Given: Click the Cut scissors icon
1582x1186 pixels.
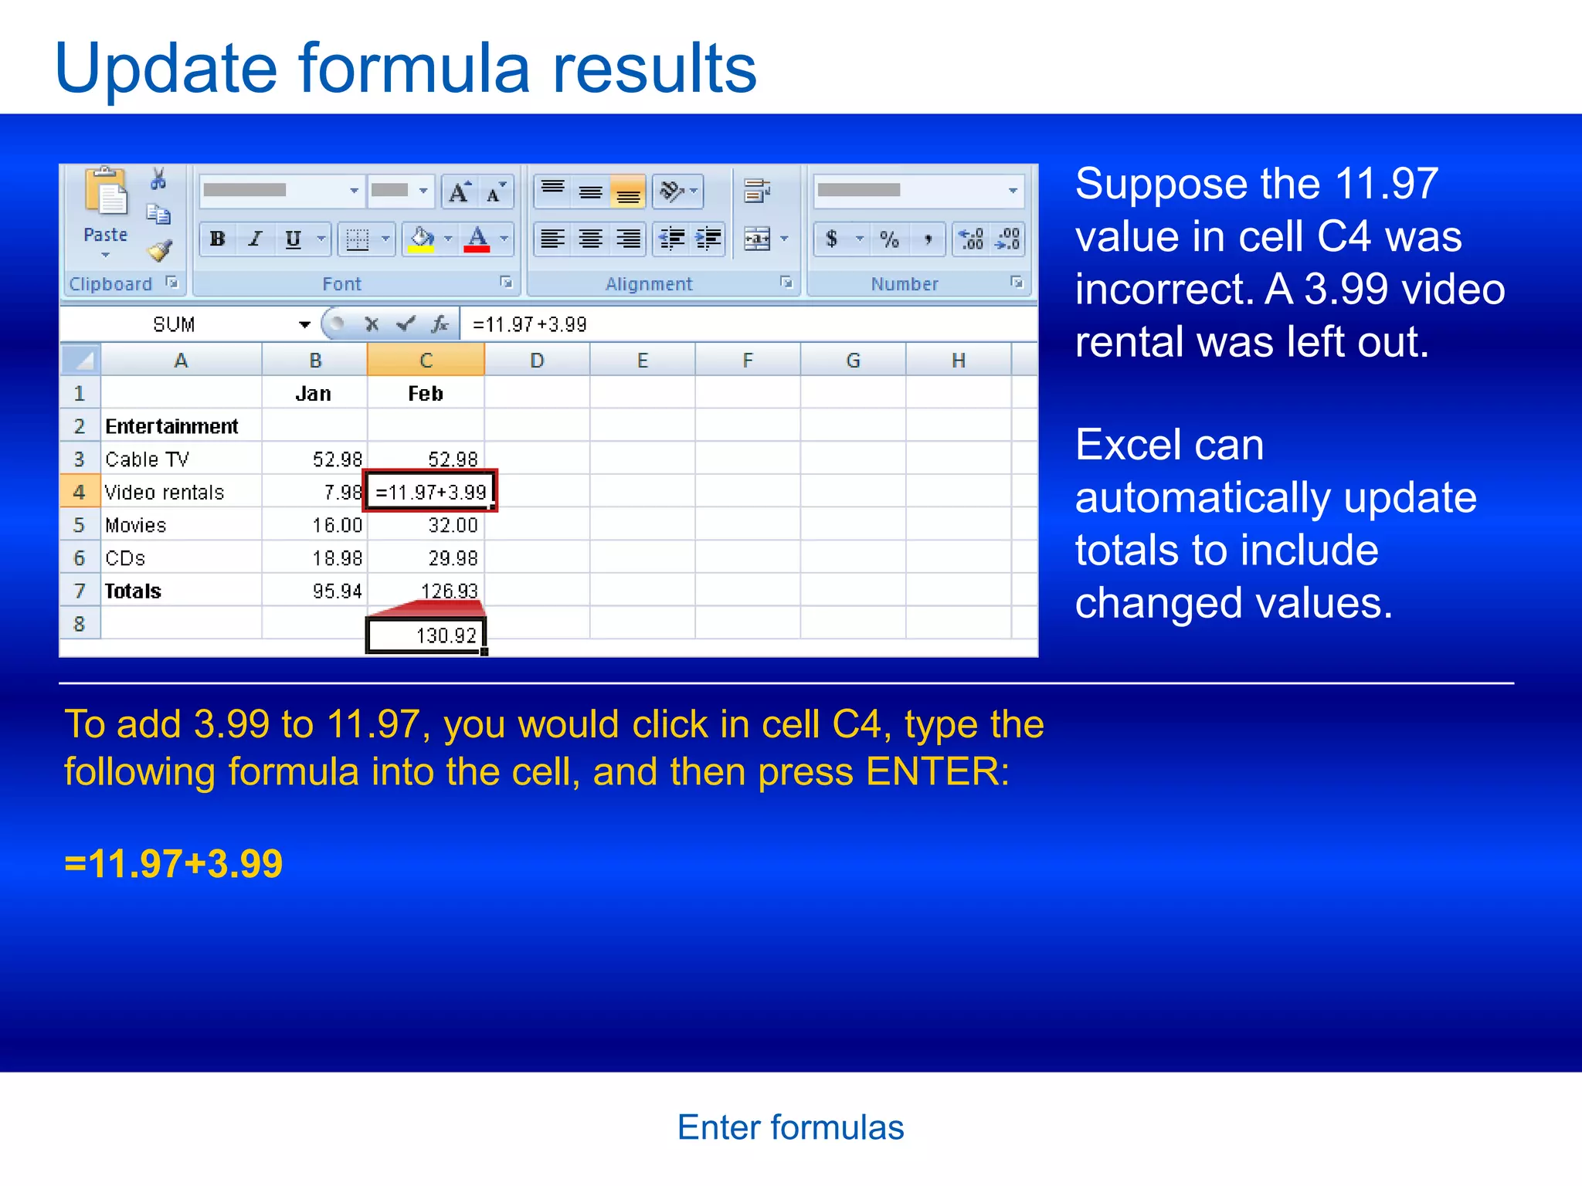Looking at the screenshot, I should coord(158,179).
